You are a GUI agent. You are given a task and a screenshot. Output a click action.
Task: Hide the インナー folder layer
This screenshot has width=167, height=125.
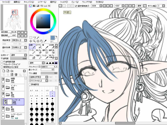click(3, 86)
